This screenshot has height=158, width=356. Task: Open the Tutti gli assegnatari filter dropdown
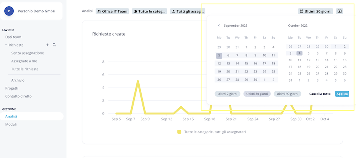[188, 11]
